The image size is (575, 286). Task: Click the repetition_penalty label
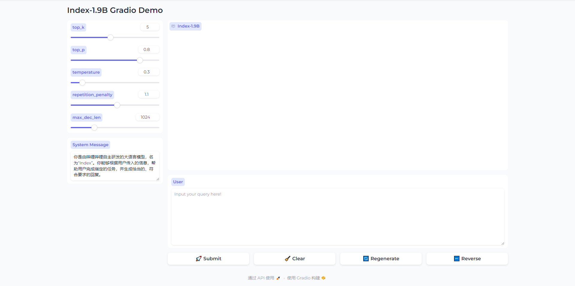pos(92,95)
